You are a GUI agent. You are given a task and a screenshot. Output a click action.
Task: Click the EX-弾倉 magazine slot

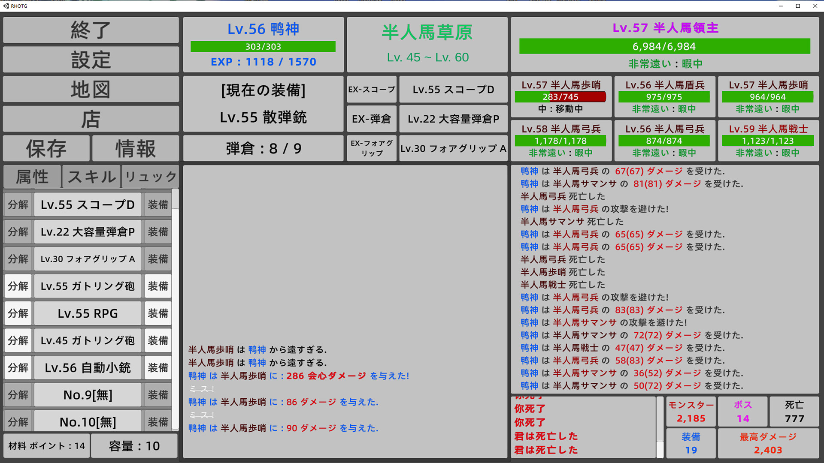(371, 119)
